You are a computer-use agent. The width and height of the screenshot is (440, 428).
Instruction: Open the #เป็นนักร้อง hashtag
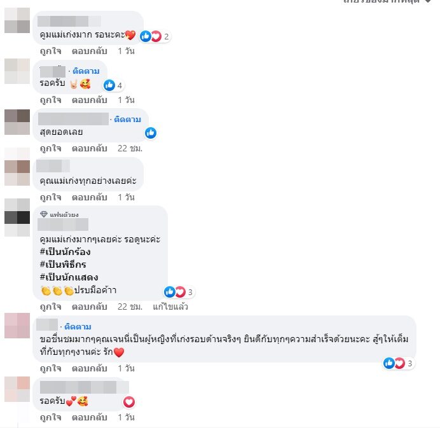(x=65, y=252)
